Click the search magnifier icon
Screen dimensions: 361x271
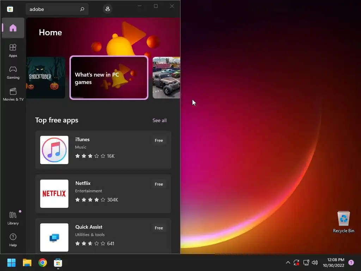tap(82, 9)
